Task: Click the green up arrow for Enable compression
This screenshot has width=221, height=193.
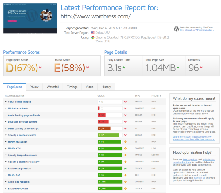Action: coord(125,168)
